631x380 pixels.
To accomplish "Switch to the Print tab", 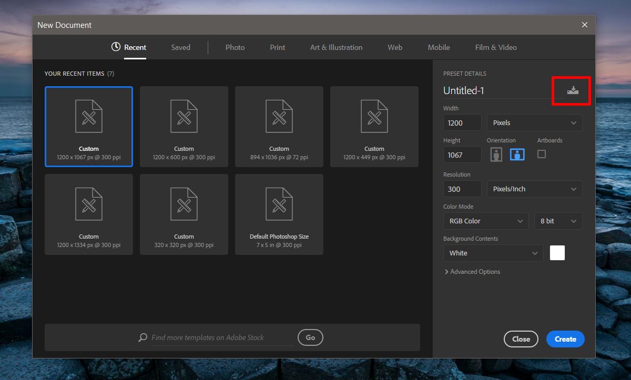I will pyautogui.click(x=277, y=47).
